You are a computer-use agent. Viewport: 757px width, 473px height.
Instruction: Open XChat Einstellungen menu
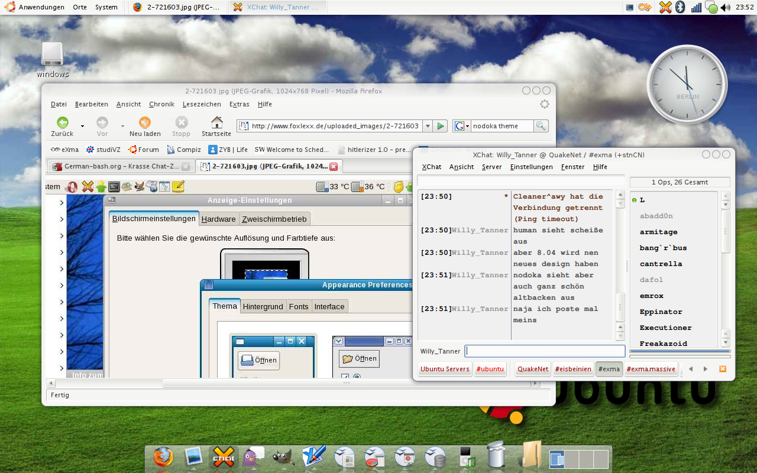[531, 167]
